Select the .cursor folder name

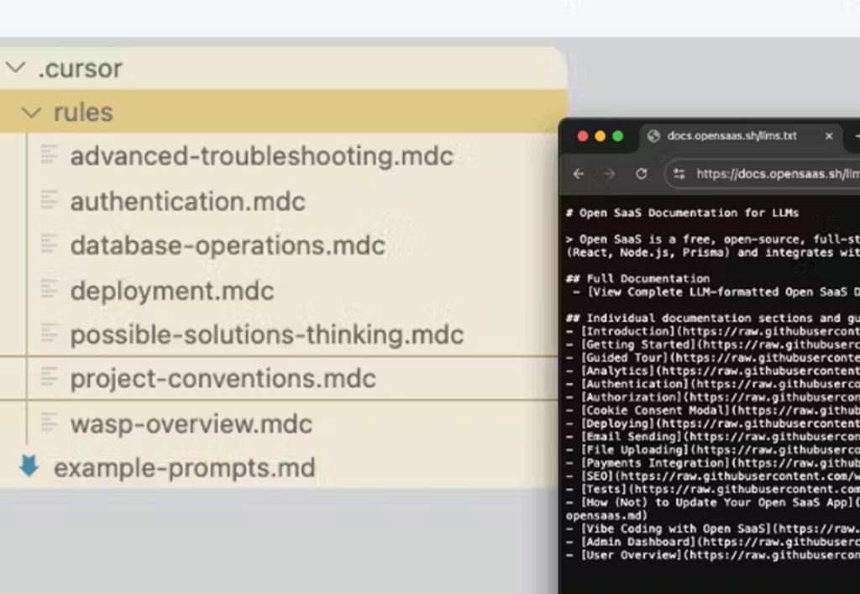click(x=80, y=68)
